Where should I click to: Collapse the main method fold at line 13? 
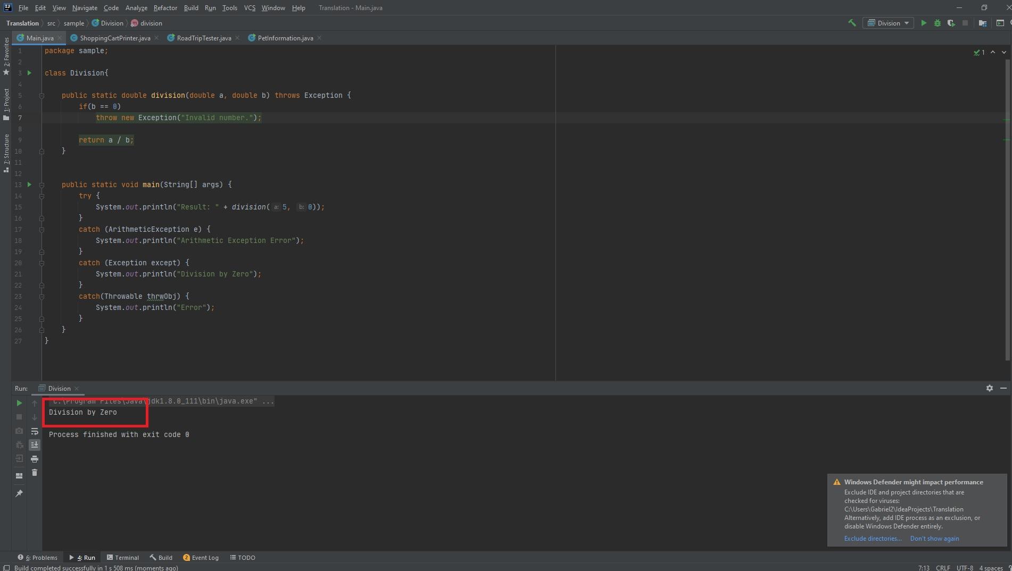tap(42, 185)
